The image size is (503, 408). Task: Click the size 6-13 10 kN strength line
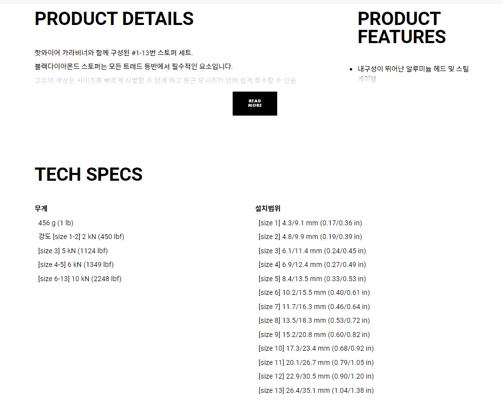click(80, 279)
